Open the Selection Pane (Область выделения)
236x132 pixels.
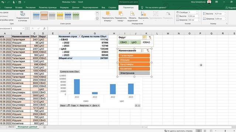tap(132, 16)
